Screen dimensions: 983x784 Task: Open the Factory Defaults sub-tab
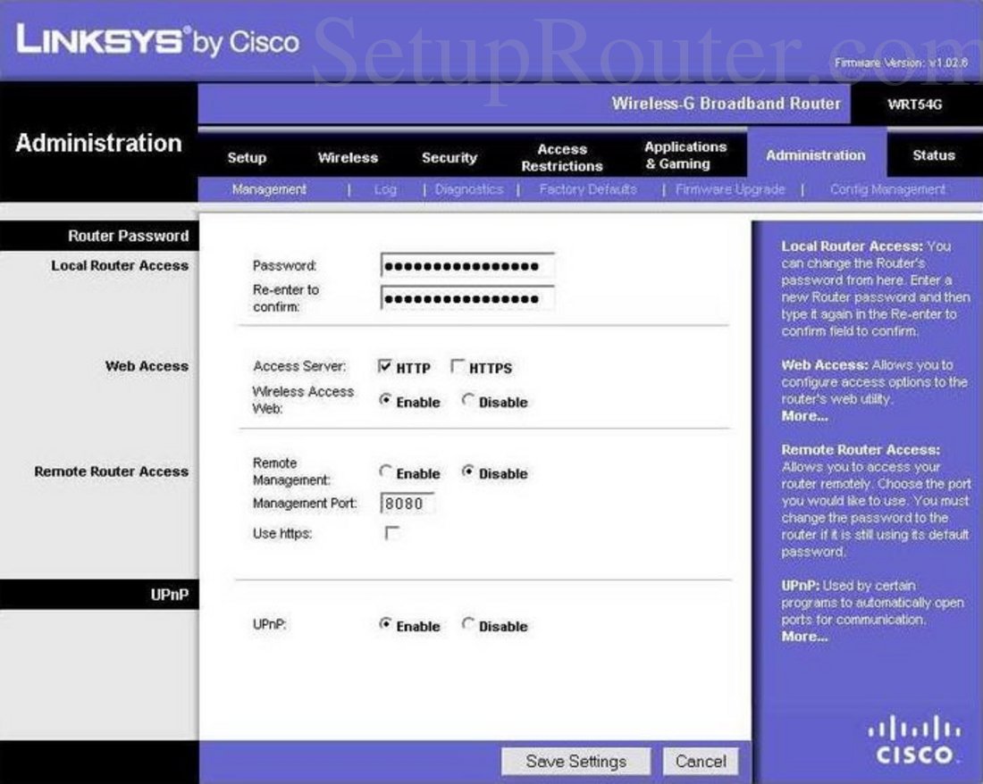[588, 189]
